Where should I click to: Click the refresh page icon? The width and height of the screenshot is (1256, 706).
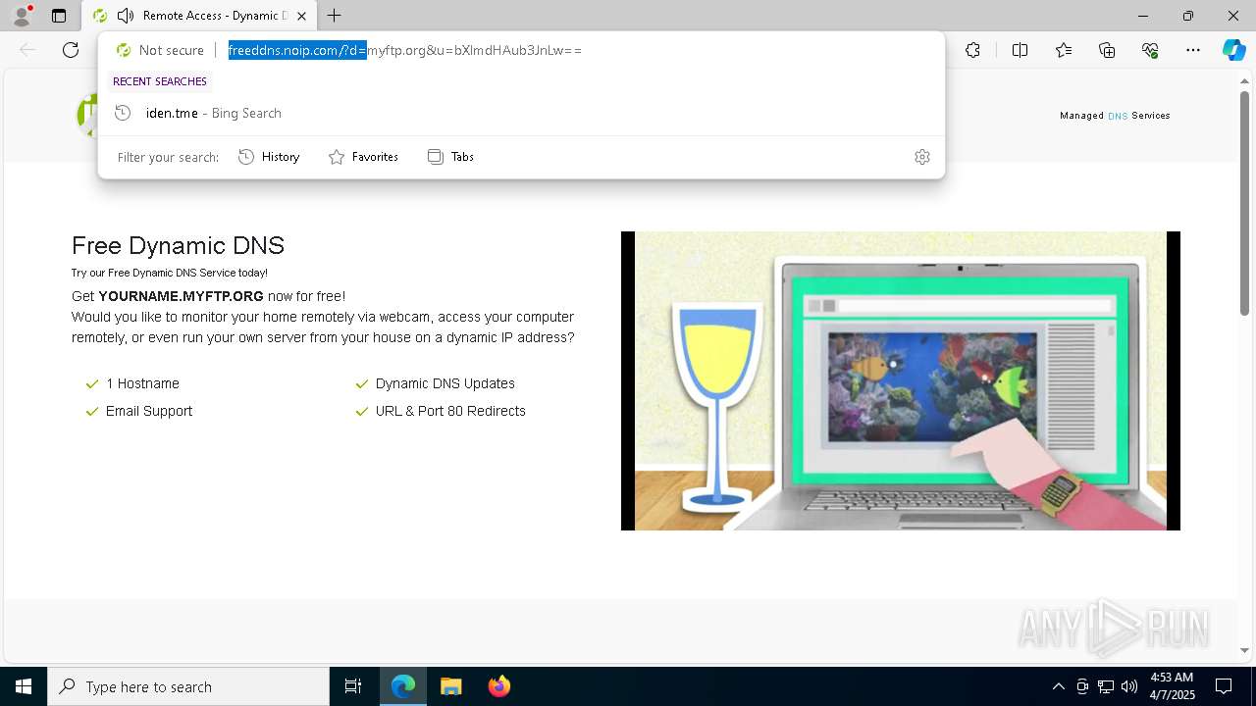(x=71, y=50)
